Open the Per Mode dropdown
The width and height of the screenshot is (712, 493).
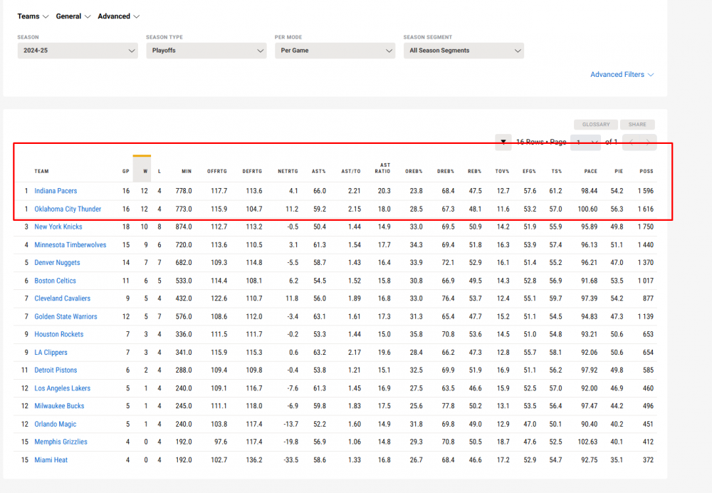click(x=335, y=51)
